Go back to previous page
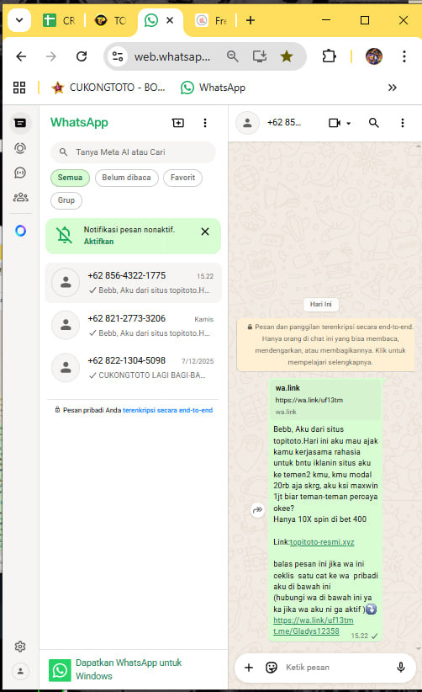Screen dimensions: 422x692 (21, 56)
